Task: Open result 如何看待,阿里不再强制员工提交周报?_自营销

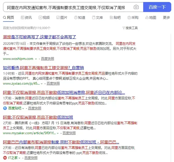Action: point(43,68)
